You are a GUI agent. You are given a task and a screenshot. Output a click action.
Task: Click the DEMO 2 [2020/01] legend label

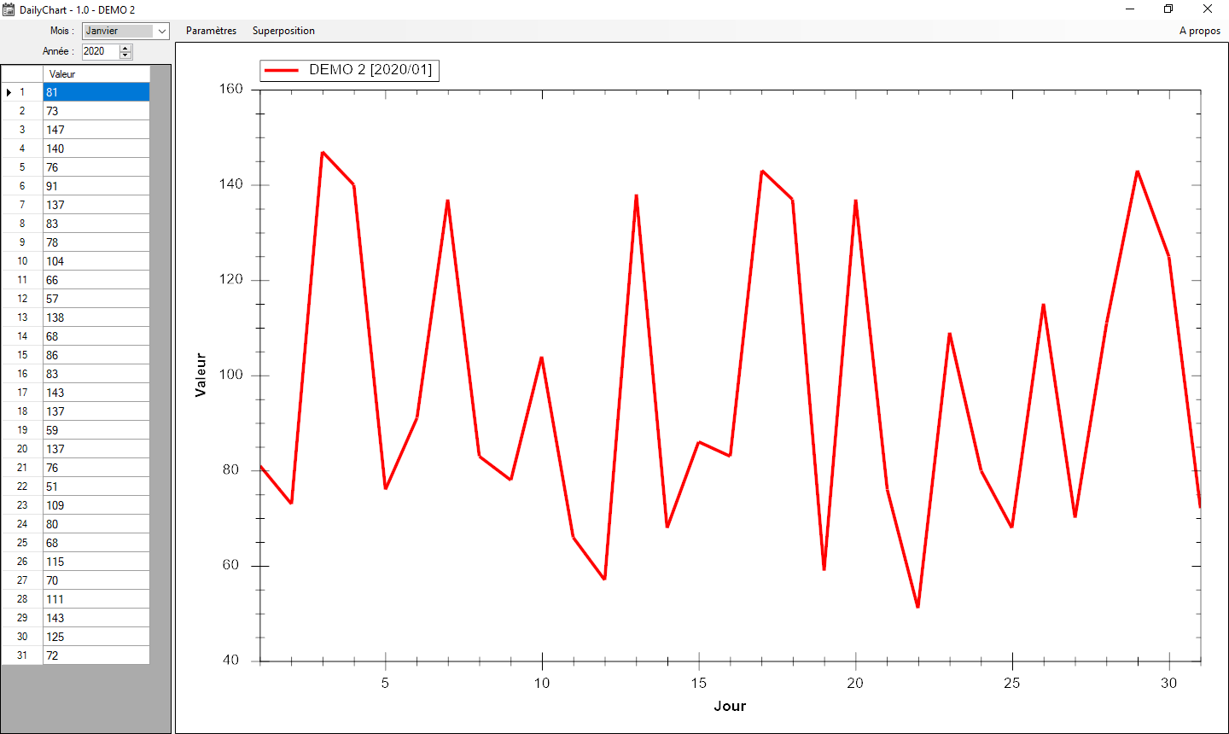coord(370,70)
